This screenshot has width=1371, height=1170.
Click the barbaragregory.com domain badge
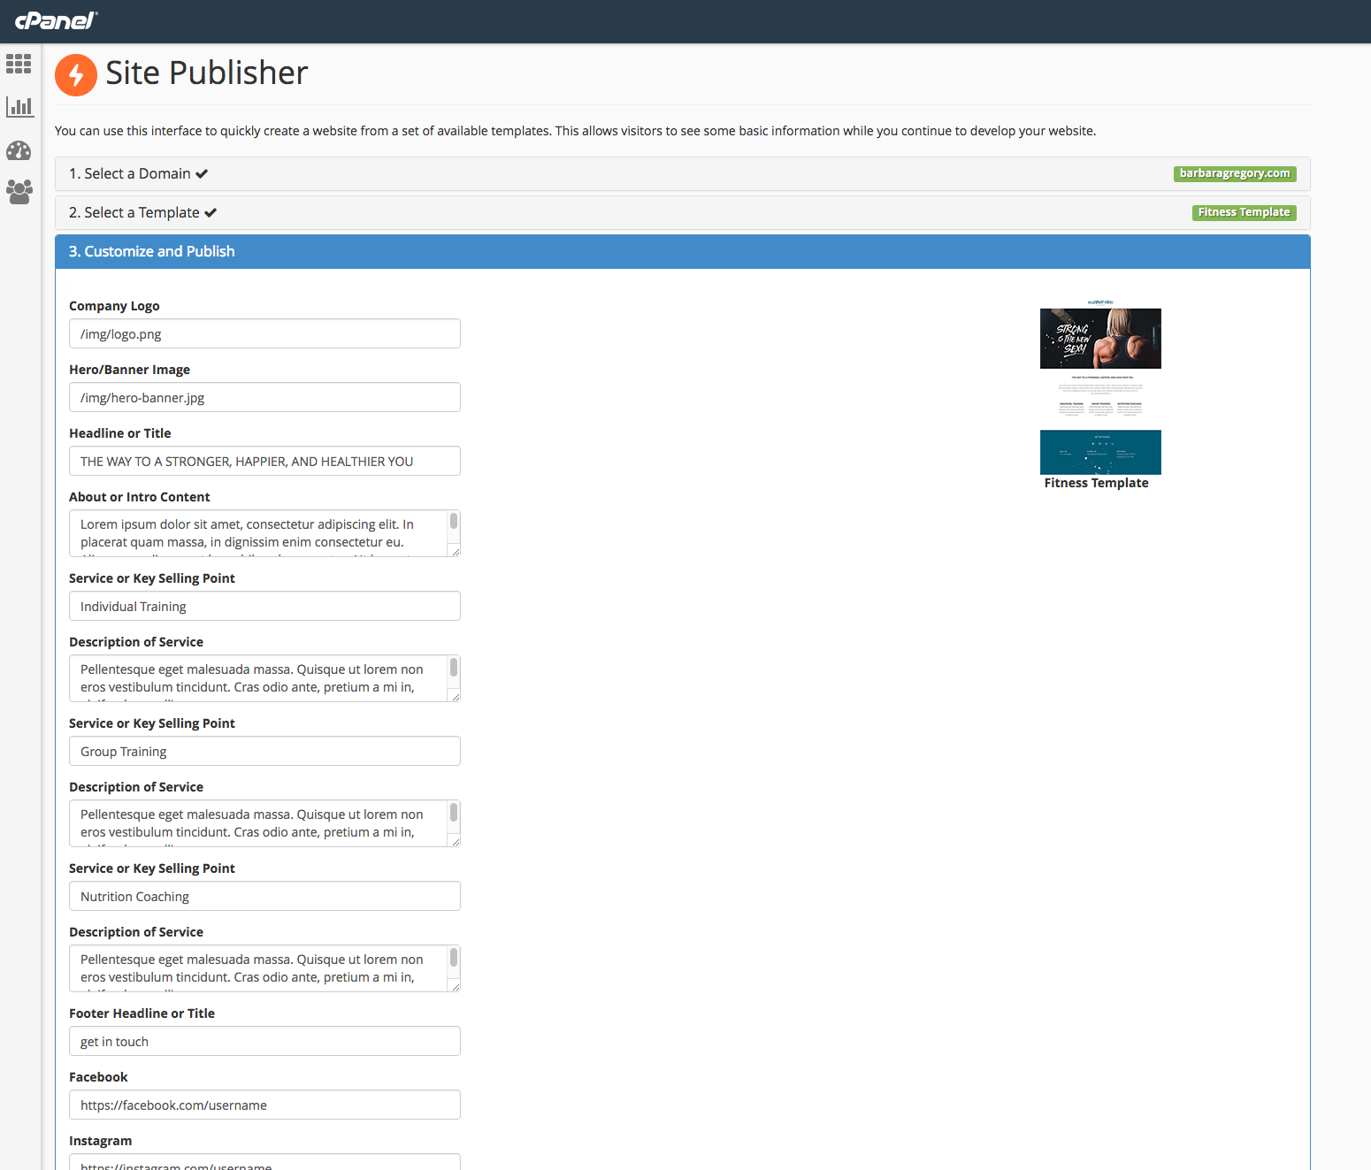click(x=1234, y=174)
